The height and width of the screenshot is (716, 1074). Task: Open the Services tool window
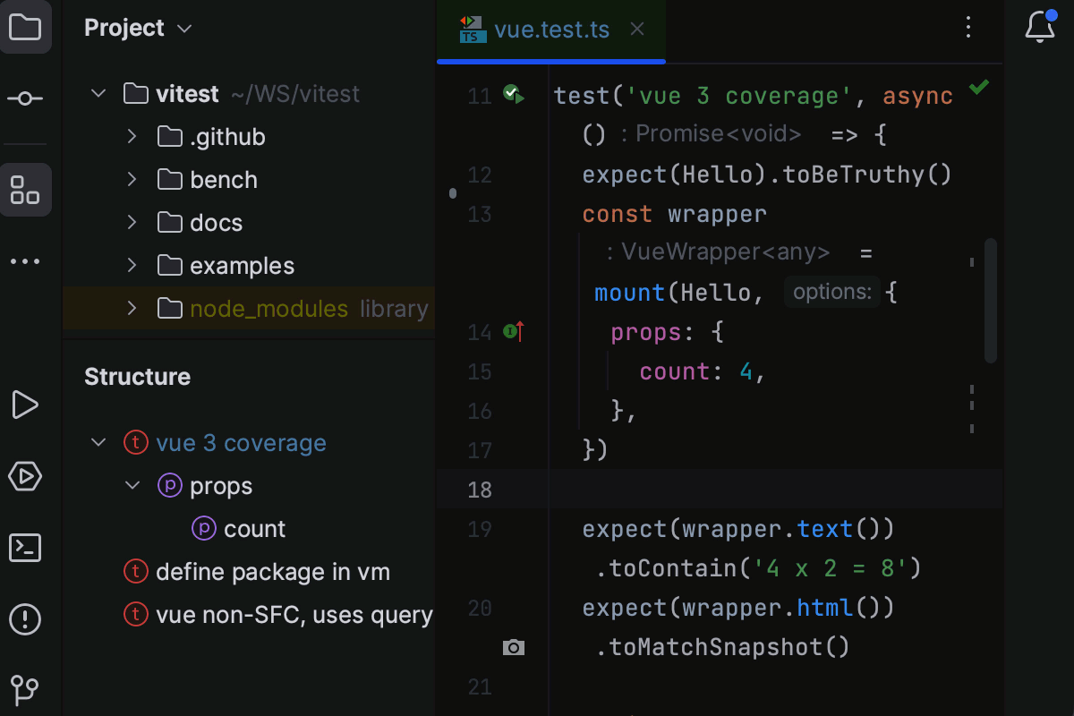[25, 476]
